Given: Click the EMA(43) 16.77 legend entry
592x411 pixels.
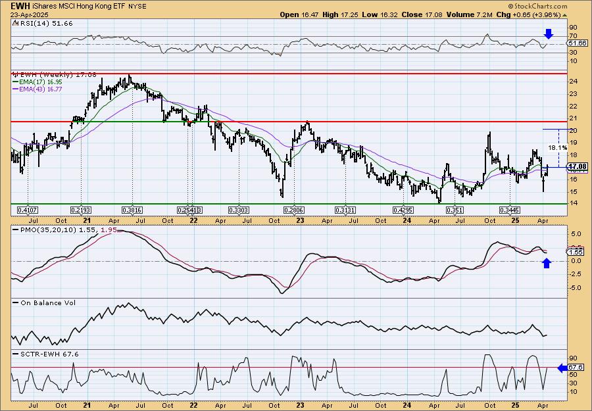Looking at the screenshot, I should click(37, 89).
